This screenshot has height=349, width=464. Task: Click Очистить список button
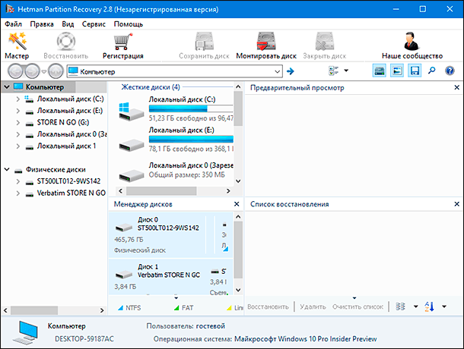point(358,307)
